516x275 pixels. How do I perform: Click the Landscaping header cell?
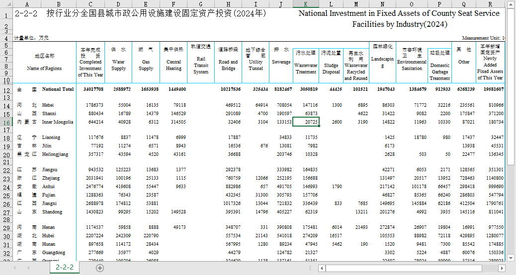[382, 62]
